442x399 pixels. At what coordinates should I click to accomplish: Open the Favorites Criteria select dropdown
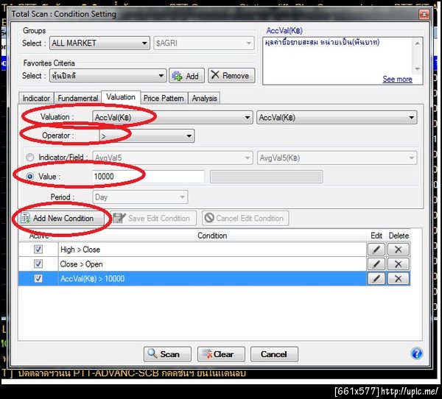point(108,76)
